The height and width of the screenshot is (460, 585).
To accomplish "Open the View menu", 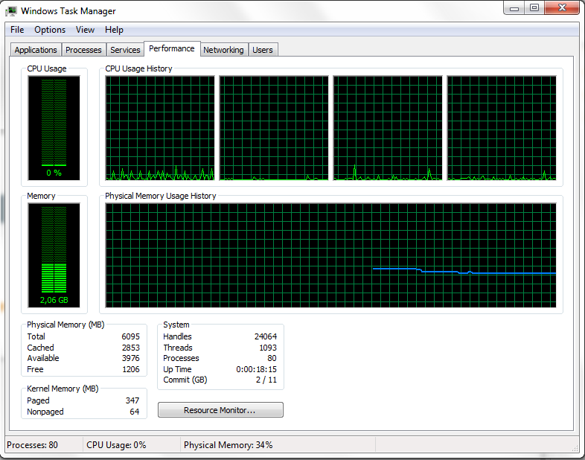I will (85, 30).
